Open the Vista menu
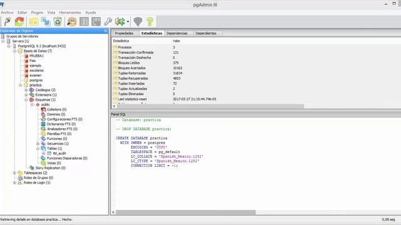This screenshot has height=225, width=401. coord(51,12)
